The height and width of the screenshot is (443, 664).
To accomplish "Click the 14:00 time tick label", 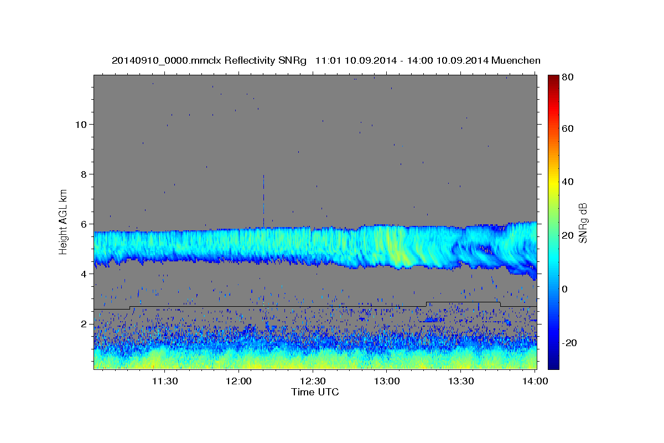I will click(535, 382).
